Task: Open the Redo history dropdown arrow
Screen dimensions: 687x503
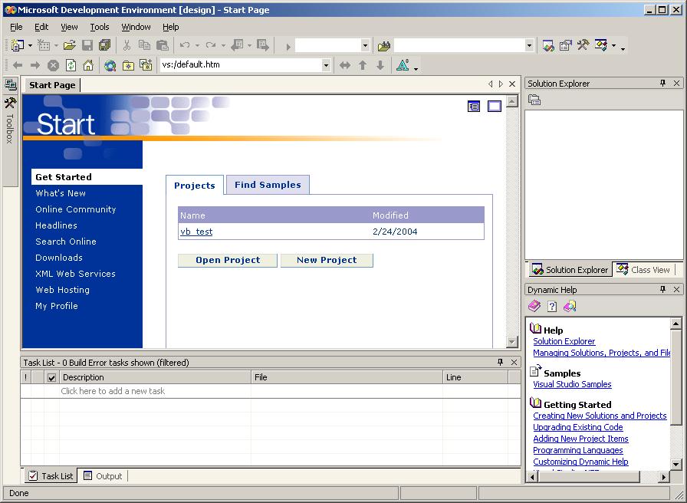Action: [223, 45]
